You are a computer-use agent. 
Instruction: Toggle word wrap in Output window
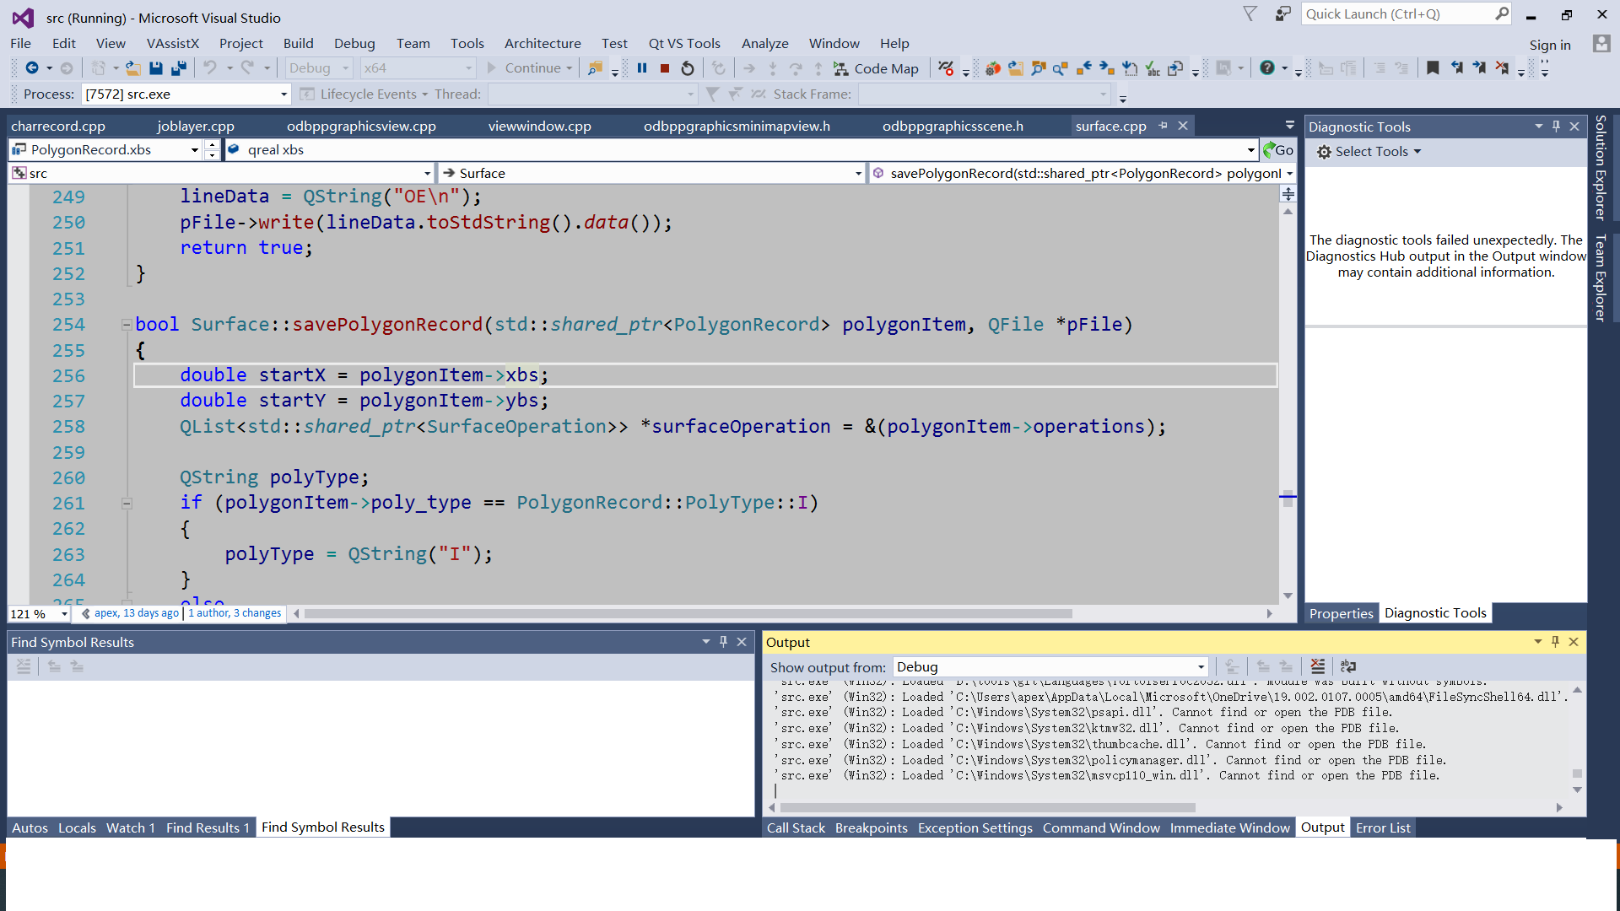(1347, 666)
